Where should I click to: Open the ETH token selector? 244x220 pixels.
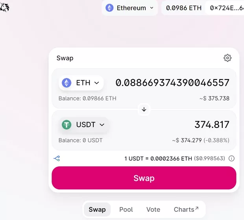pyautogui.click(x=81, y=83)
